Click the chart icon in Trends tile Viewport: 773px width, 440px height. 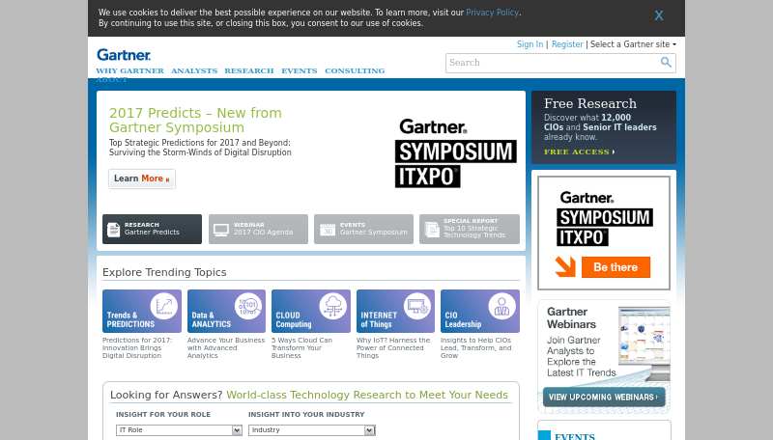tap(163, 306)
